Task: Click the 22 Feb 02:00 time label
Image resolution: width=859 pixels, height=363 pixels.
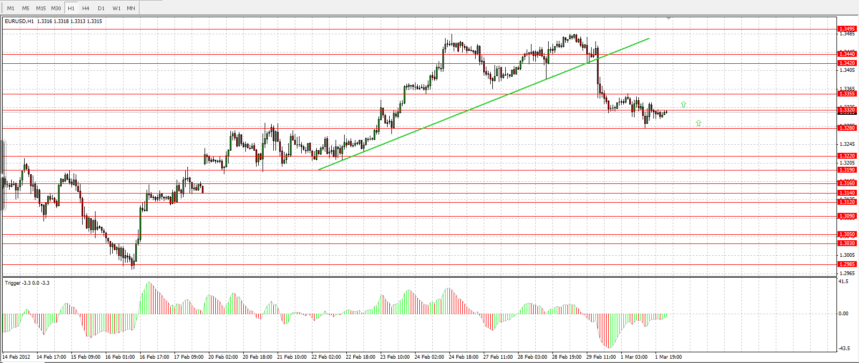Action: coord(326,357)
